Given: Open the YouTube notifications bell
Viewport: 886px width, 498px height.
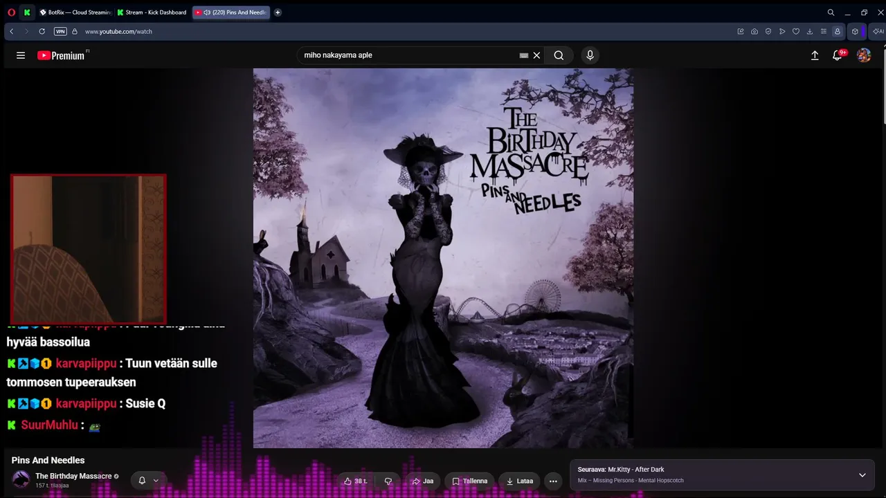Looking at the screenshot, I should [838, 55].
